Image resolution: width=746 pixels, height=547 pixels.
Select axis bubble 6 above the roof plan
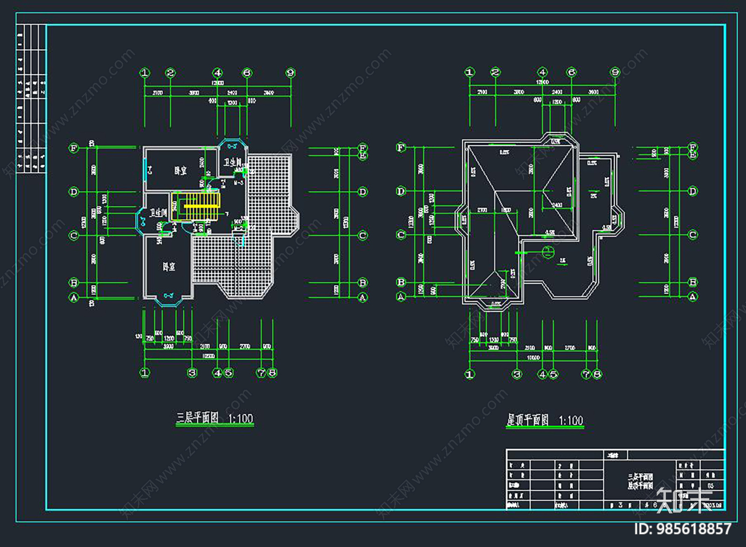pos(571,72)
